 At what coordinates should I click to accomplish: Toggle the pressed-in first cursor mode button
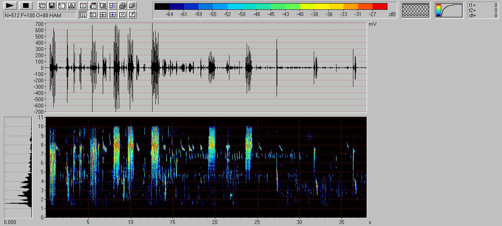[x=83, y=15]
